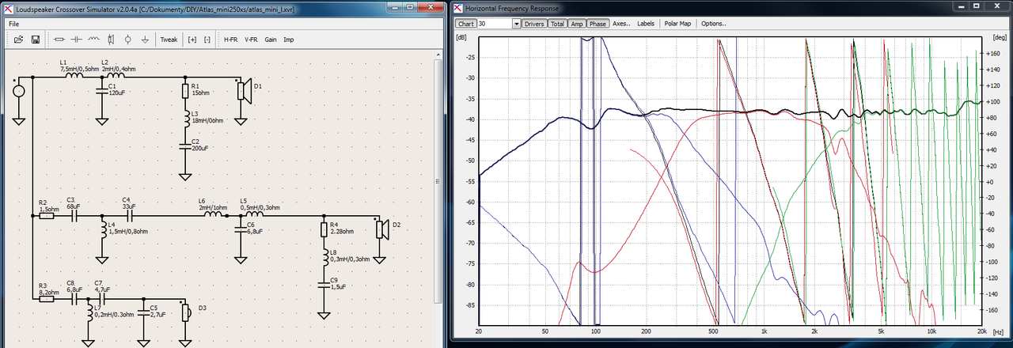
Task: Select resistor R3 8,2ohm
Action: [x=47, y=299]
